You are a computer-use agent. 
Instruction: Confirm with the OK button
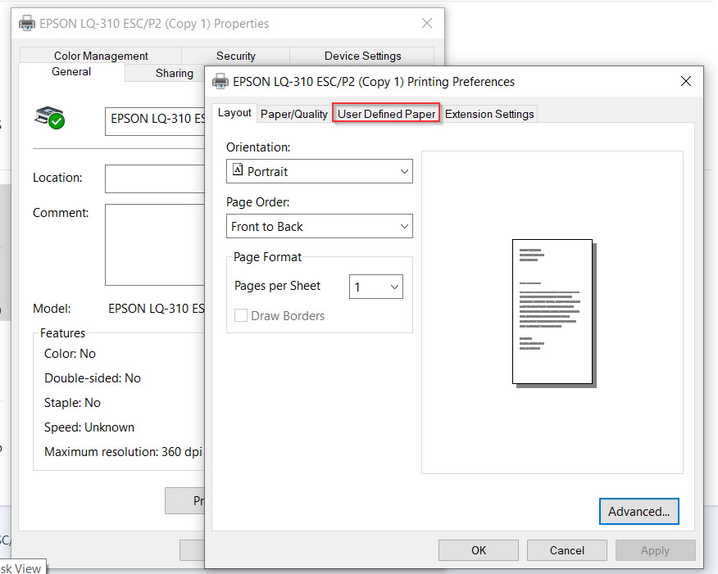coord(479,550)
